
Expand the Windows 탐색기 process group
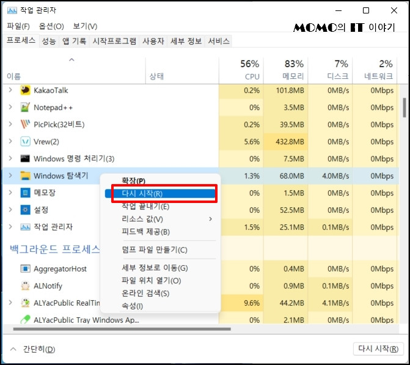tap(10, 175)
